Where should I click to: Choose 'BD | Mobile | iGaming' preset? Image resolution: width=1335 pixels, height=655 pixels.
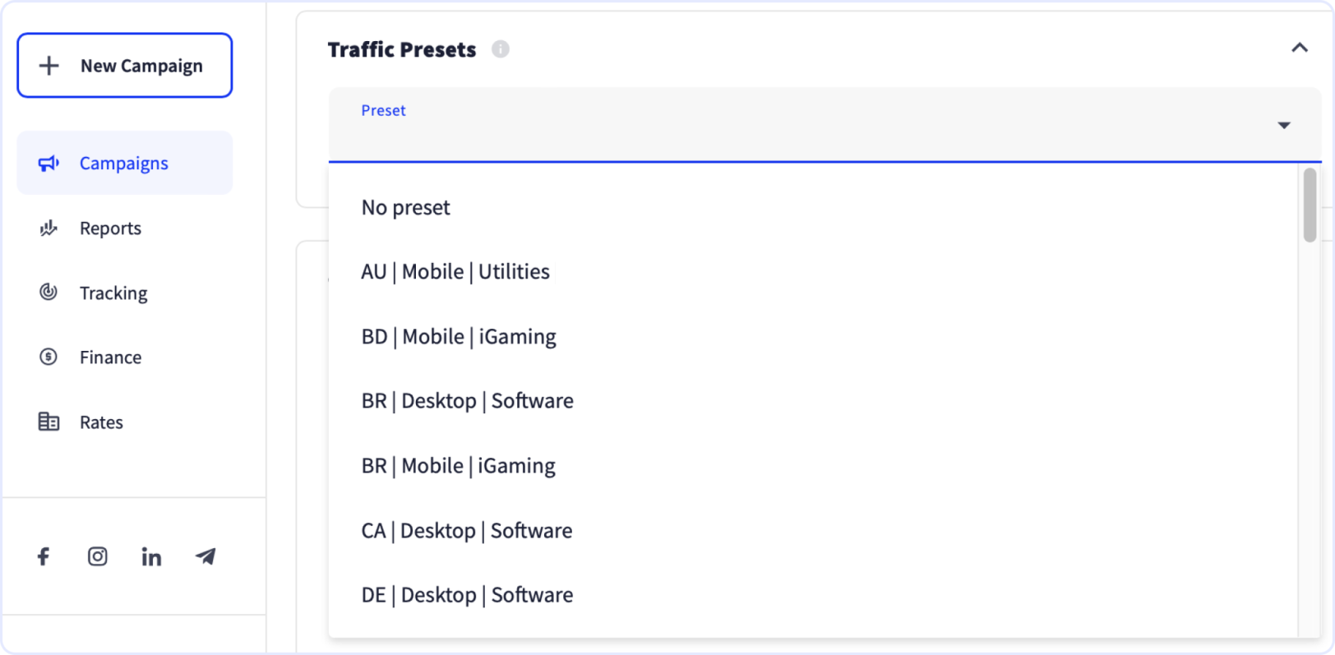(813, 336)
